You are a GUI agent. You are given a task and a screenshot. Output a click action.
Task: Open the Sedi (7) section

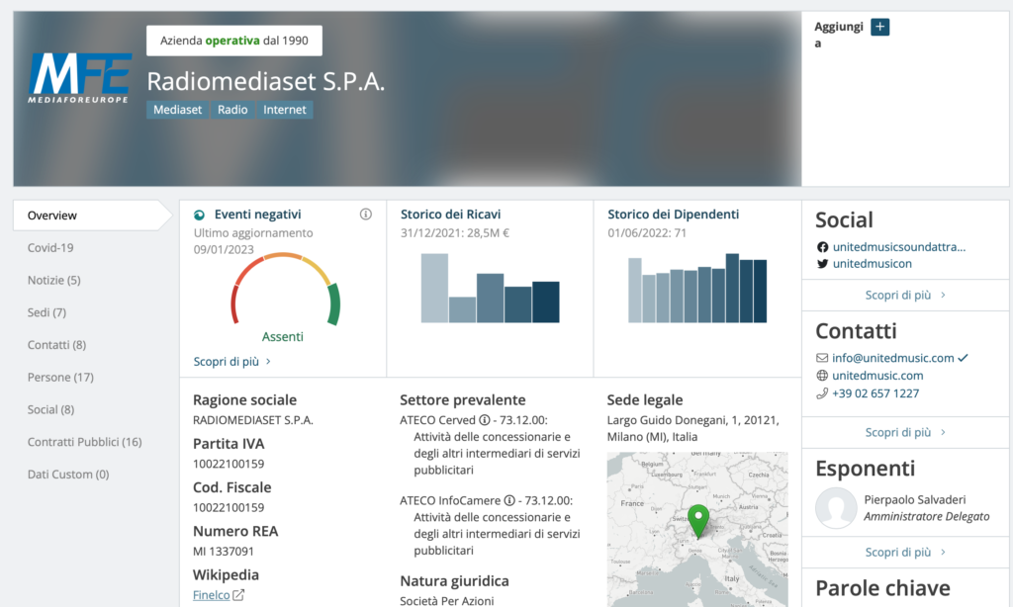tap(46, 311)
